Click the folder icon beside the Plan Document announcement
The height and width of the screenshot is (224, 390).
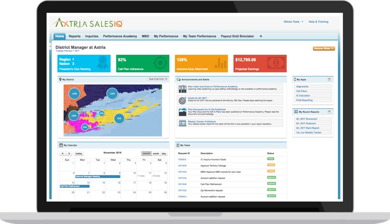point(182,112)
